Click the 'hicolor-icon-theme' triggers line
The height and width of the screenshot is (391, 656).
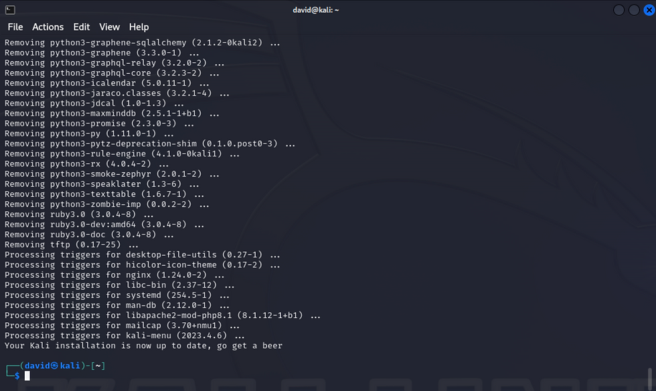pos(142,265)
